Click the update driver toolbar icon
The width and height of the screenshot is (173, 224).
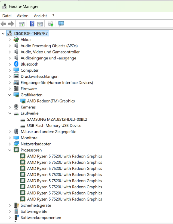51,24
